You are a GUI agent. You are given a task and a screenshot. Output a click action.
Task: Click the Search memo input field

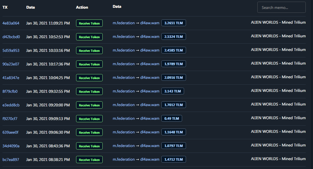click(x=281, y=7)
